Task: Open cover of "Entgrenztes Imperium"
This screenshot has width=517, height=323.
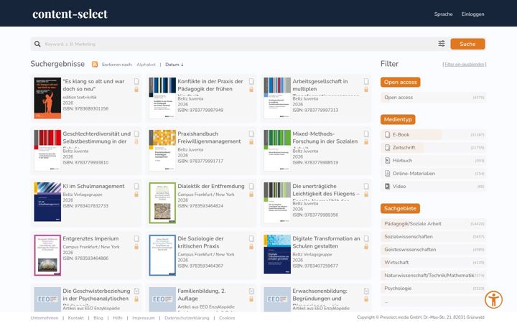Action: coord(47,255)
